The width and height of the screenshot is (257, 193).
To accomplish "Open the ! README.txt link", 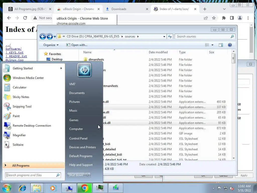I will tap(16, 56).
